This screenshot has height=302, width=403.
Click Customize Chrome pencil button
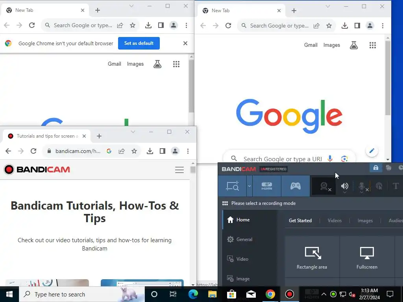click(372, 151)
